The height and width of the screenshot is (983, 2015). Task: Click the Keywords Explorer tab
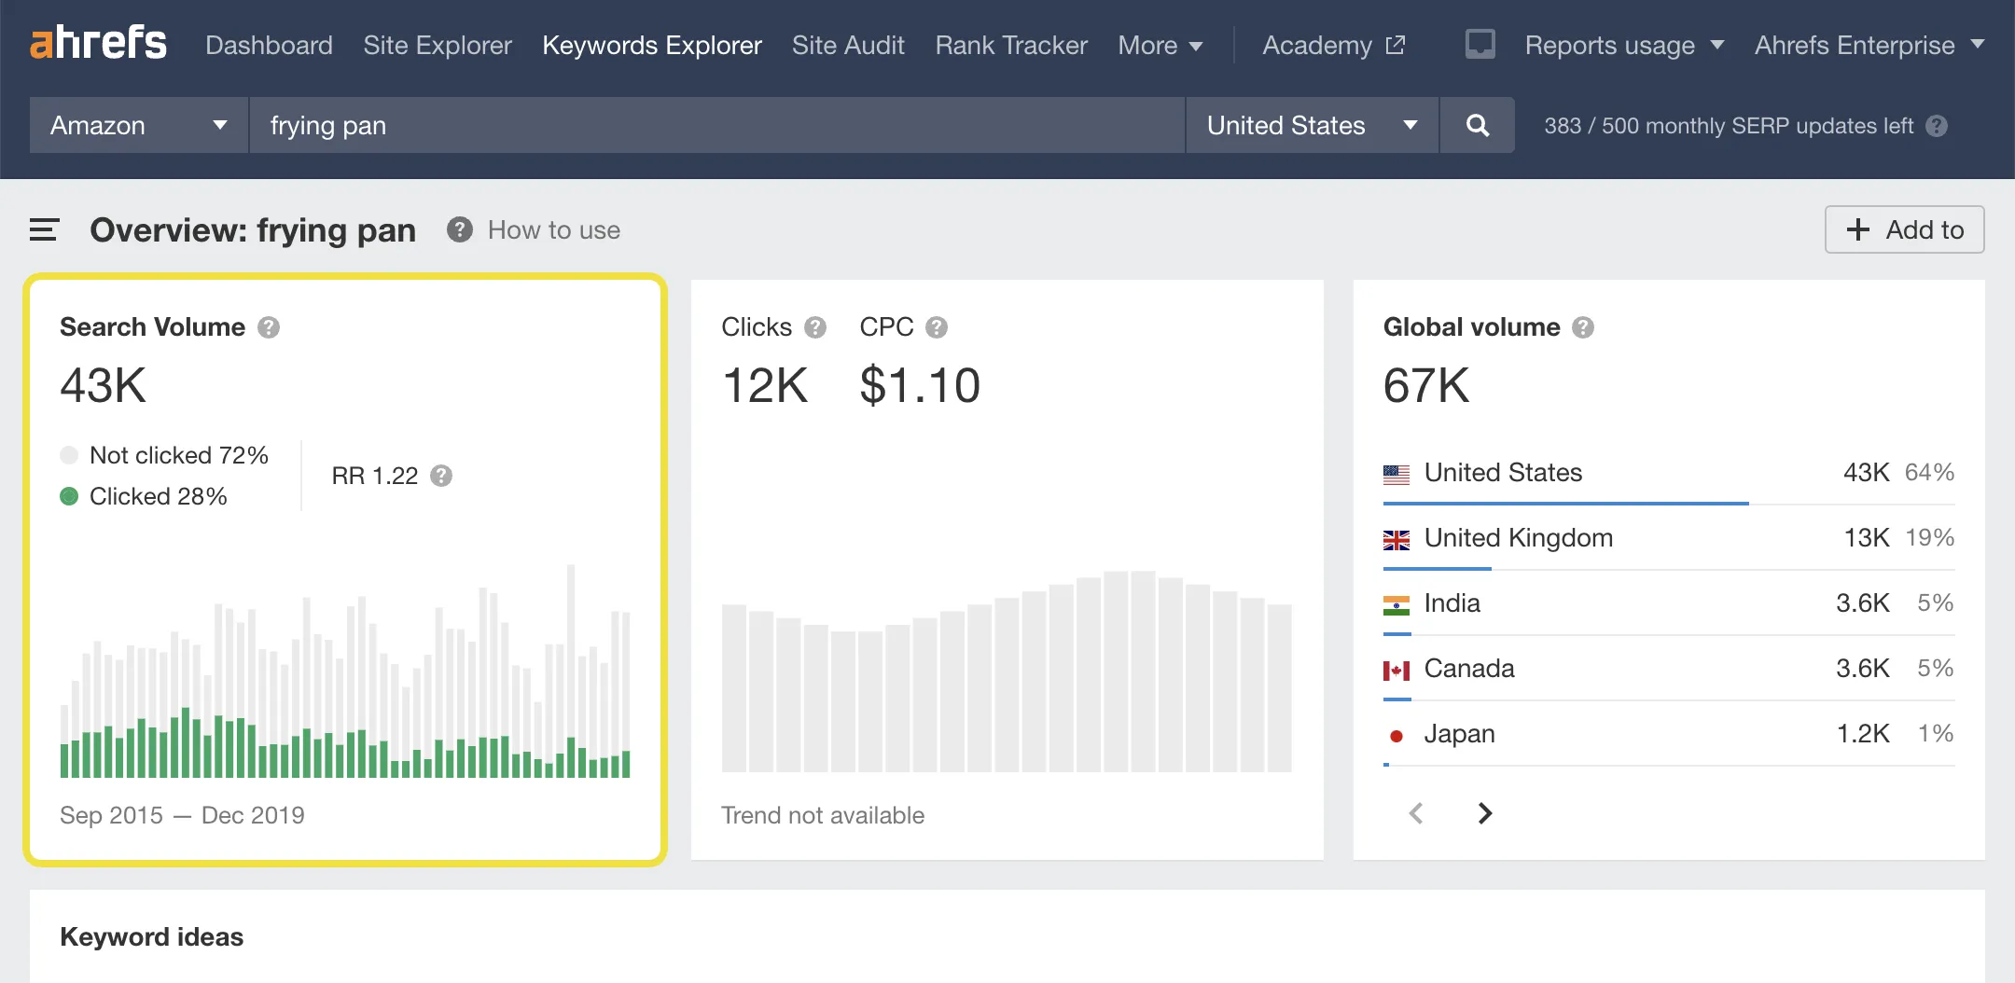(x=652, y=45)
